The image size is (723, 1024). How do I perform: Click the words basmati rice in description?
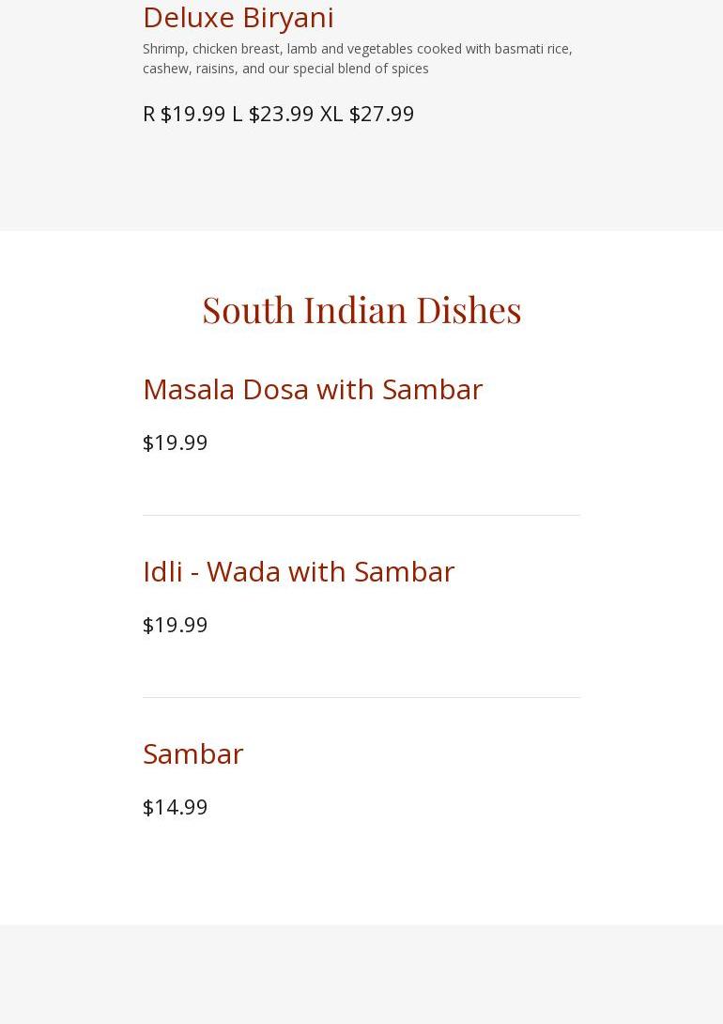(531, 49)
